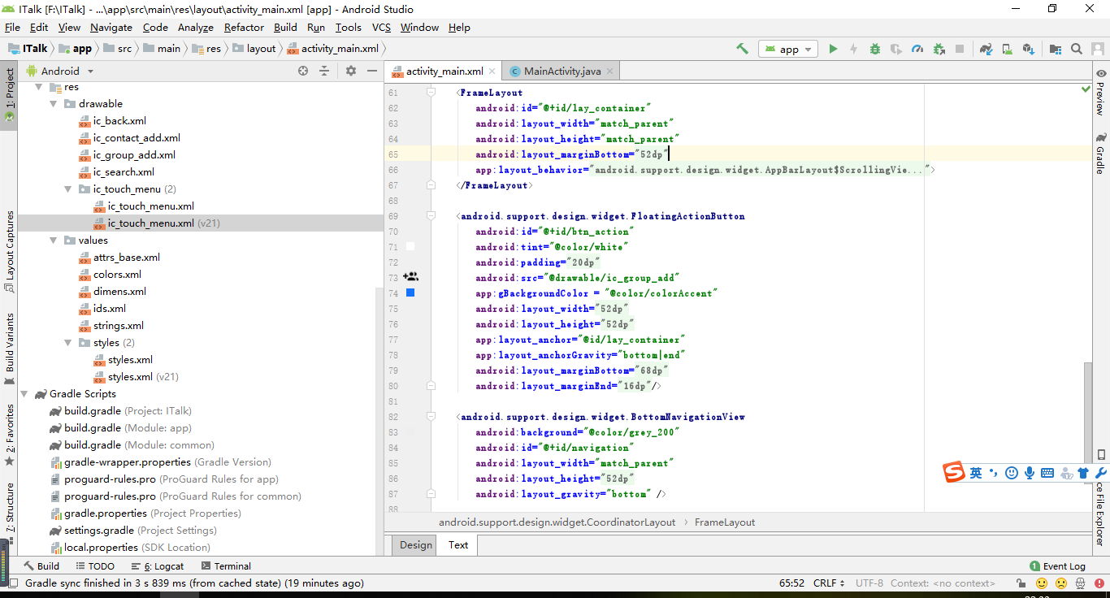1110x598 pixels.
Task: Toggle the Gradle side panel
Action: [1101, 154]
